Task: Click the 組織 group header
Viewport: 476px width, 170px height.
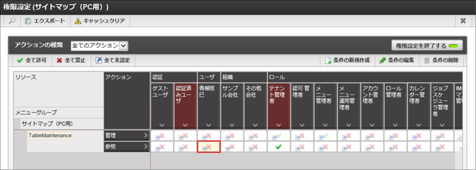Action: click(244, 77)
